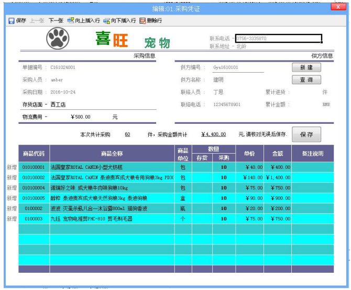Click unit price ¥20.00 cell
Viewport: 351px width, 290px height.
(x=249, y=208)
